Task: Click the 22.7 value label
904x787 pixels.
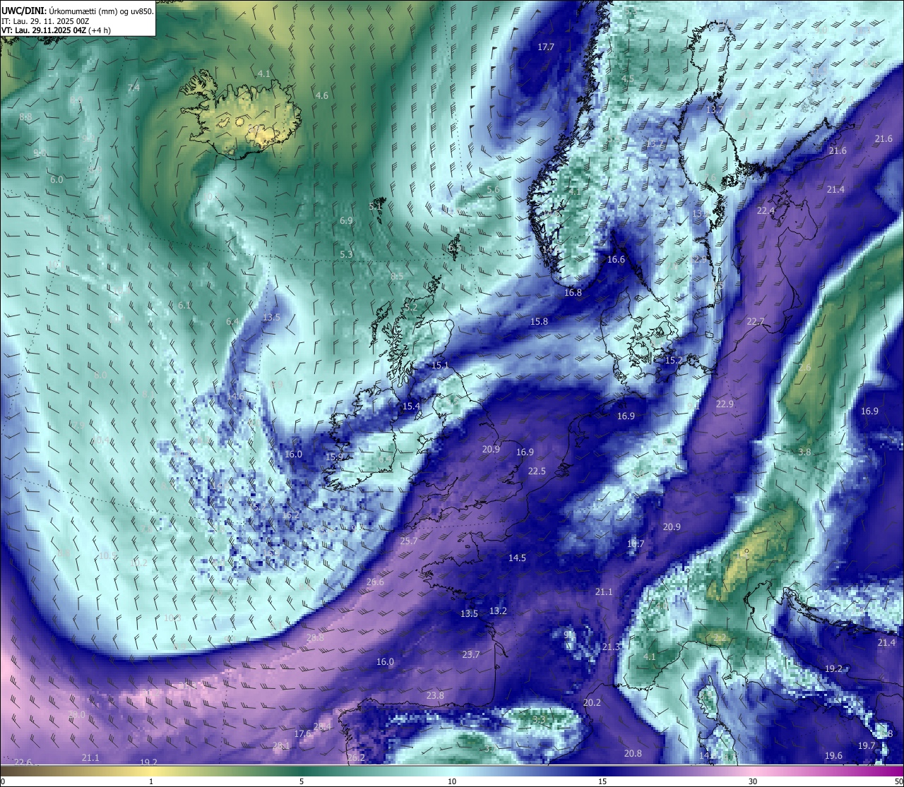Action: coord(756,322)
